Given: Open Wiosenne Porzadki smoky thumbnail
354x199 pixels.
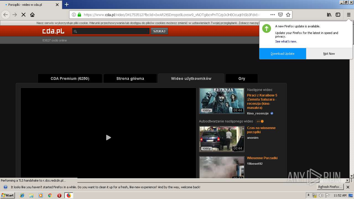Looking at the screenshot, I should pyautogui.click(x=222, y=167).
